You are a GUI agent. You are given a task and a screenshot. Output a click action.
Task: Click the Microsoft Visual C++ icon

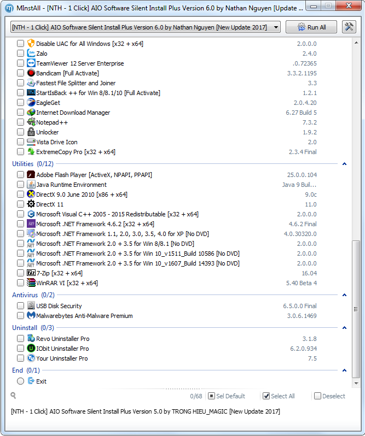(x=31, y=214)
